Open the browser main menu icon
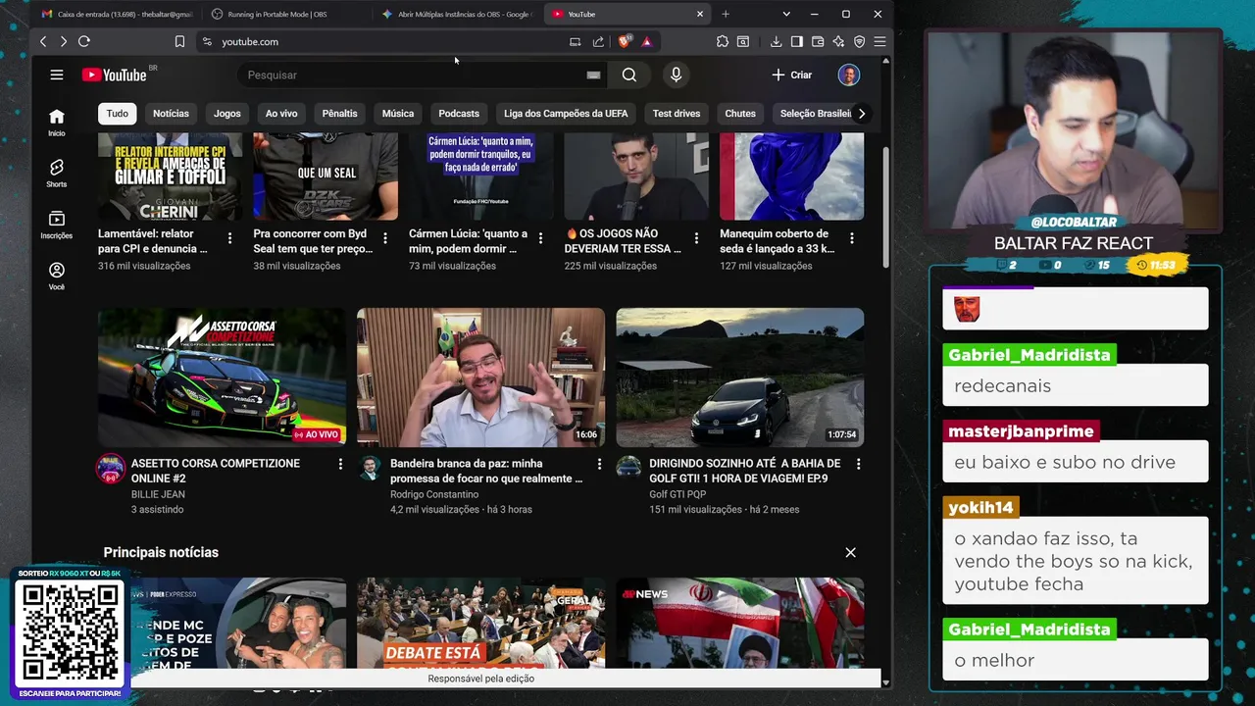The width and height of the screenshot is (1255, 706). (x=879, y=41)
